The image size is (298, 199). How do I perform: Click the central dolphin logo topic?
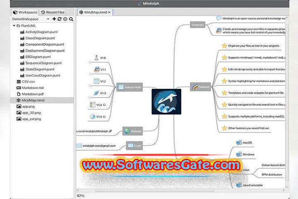click(166, 102)
